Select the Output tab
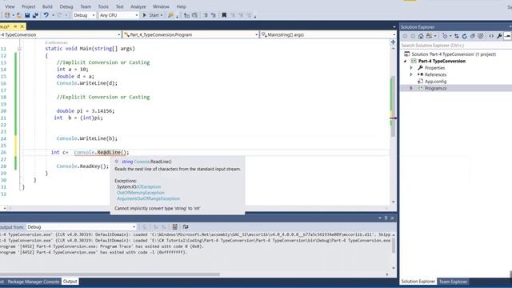 [x=70, y=282]
